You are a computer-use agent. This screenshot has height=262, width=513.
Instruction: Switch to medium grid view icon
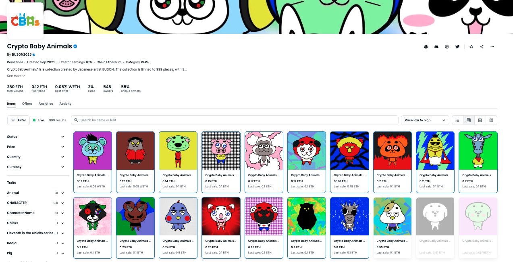click(469, 120)
